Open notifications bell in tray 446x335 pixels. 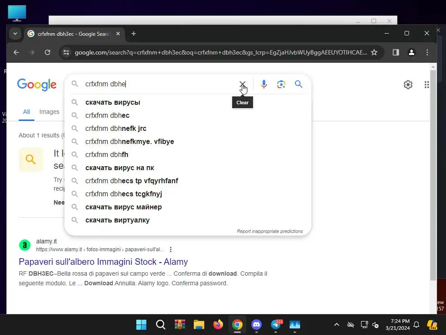[416, 325]
